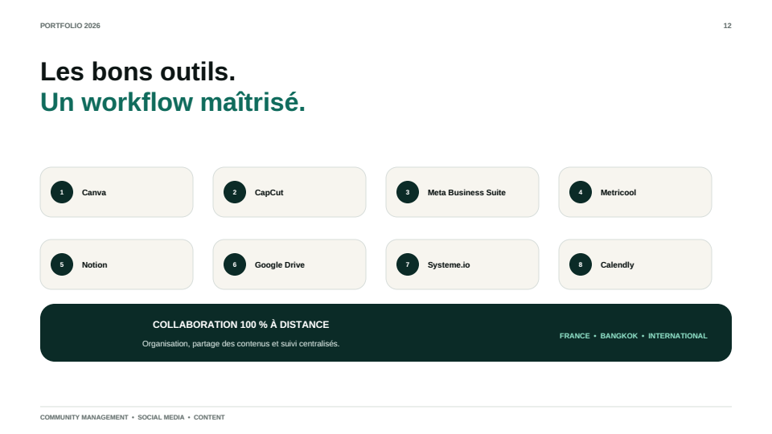Viewport: 772px width, 434px height.
Task: Click the COLLABORATION 100 % À DISTANCE banner heading
Action: (x=240, y=325)
